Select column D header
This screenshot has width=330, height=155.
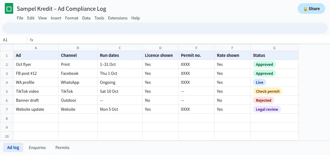tap(160, 48)
